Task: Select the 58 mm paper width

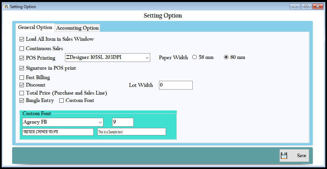Action: point(194,57)
